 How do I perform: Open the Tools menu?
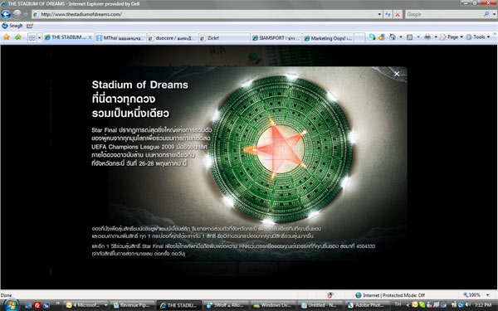coord(478,37)
